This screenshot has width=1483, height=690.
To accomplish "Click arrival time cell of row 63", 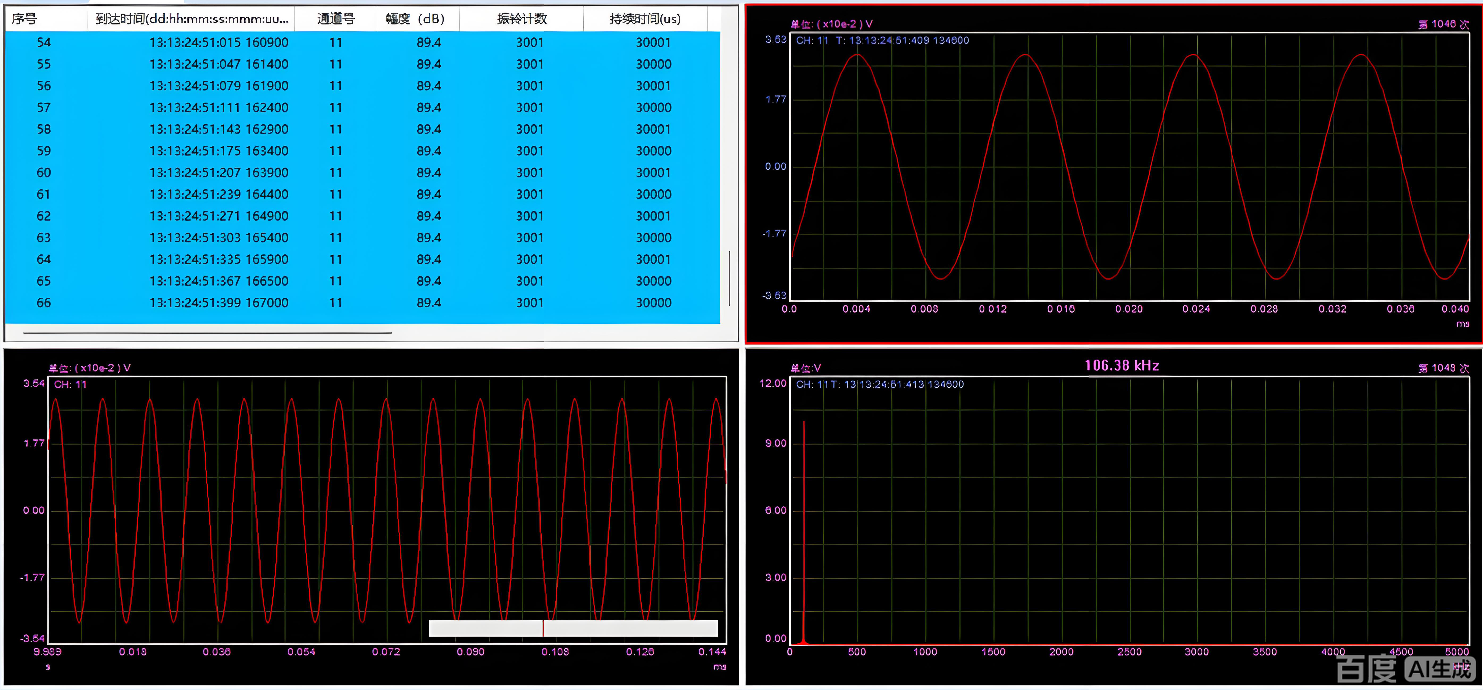I will (219, 238).
